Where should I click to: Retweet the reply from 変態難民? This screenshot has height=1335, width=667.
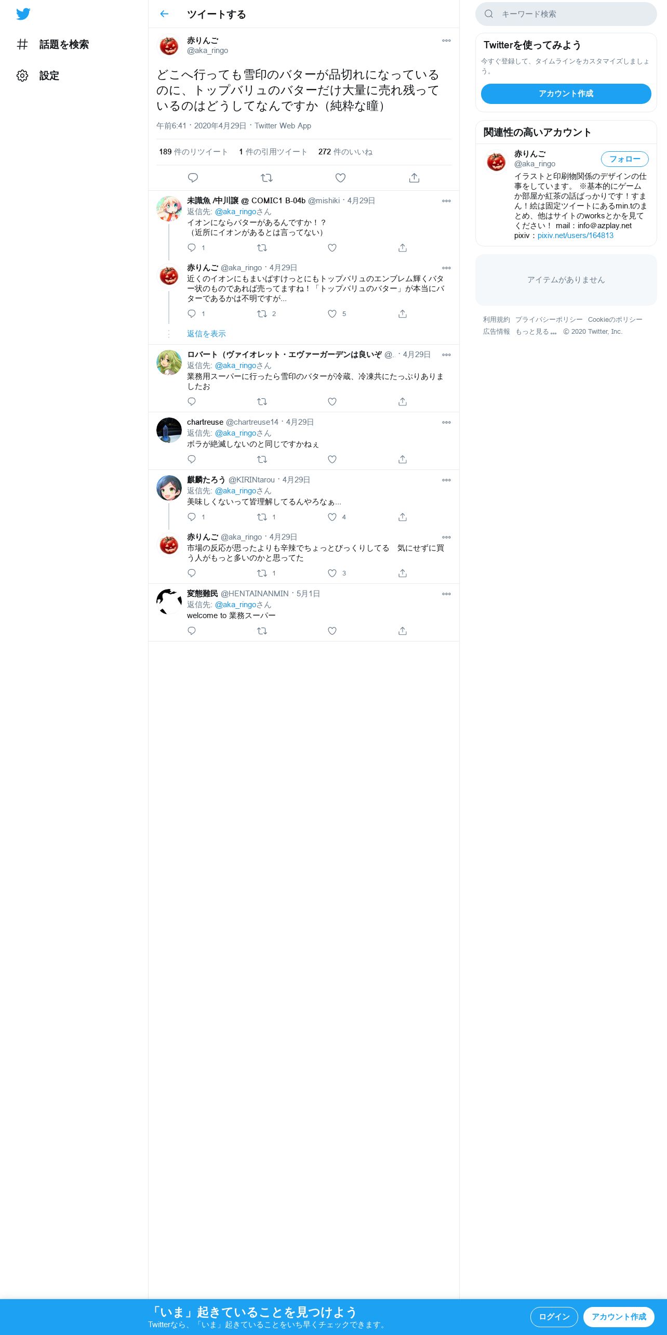262,631
